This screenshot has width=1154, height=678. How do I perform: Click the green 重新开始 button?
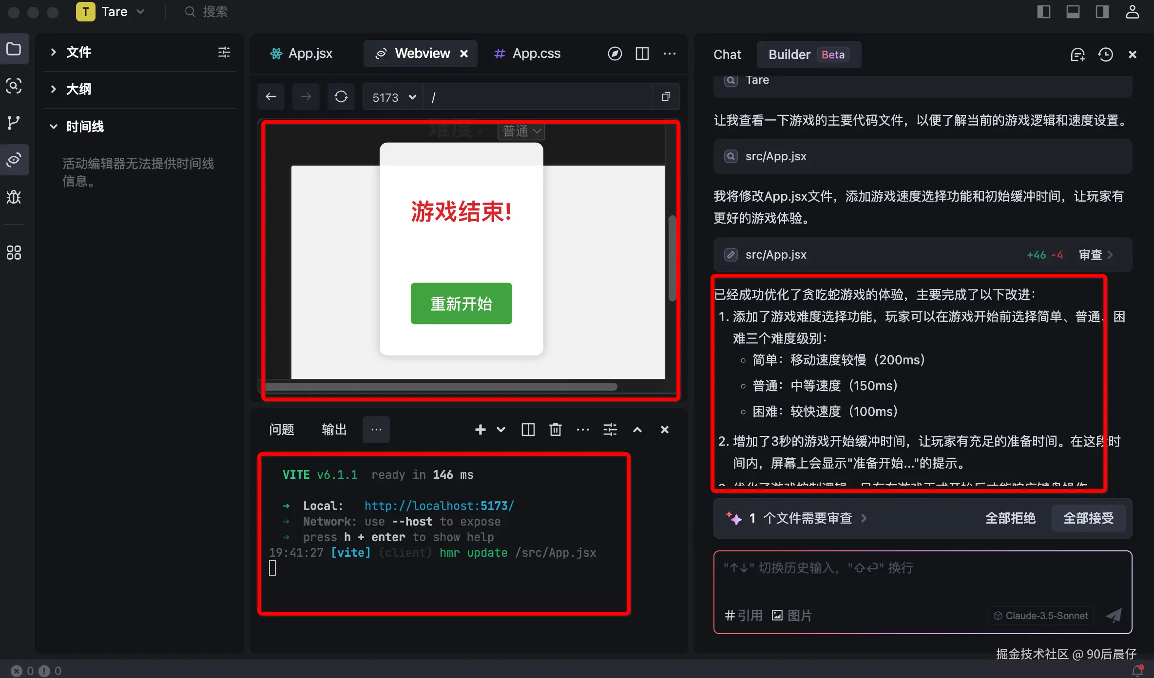(x=461, y=303)
